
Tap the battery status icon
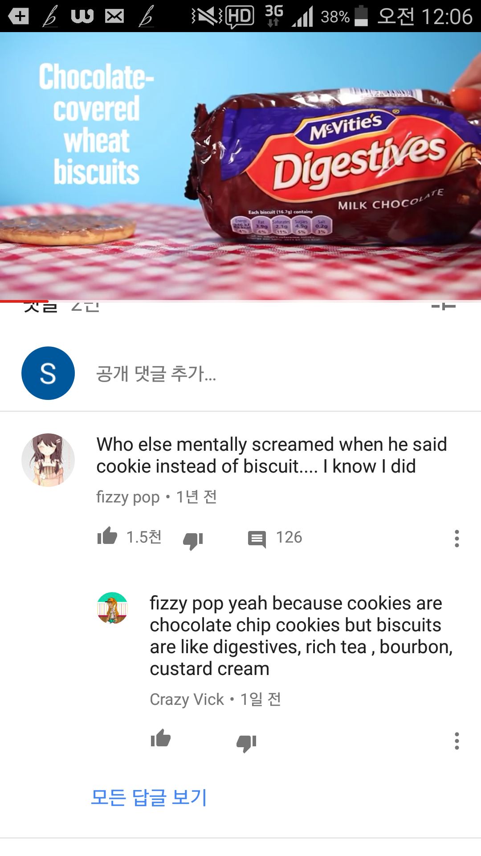point(361,16)
